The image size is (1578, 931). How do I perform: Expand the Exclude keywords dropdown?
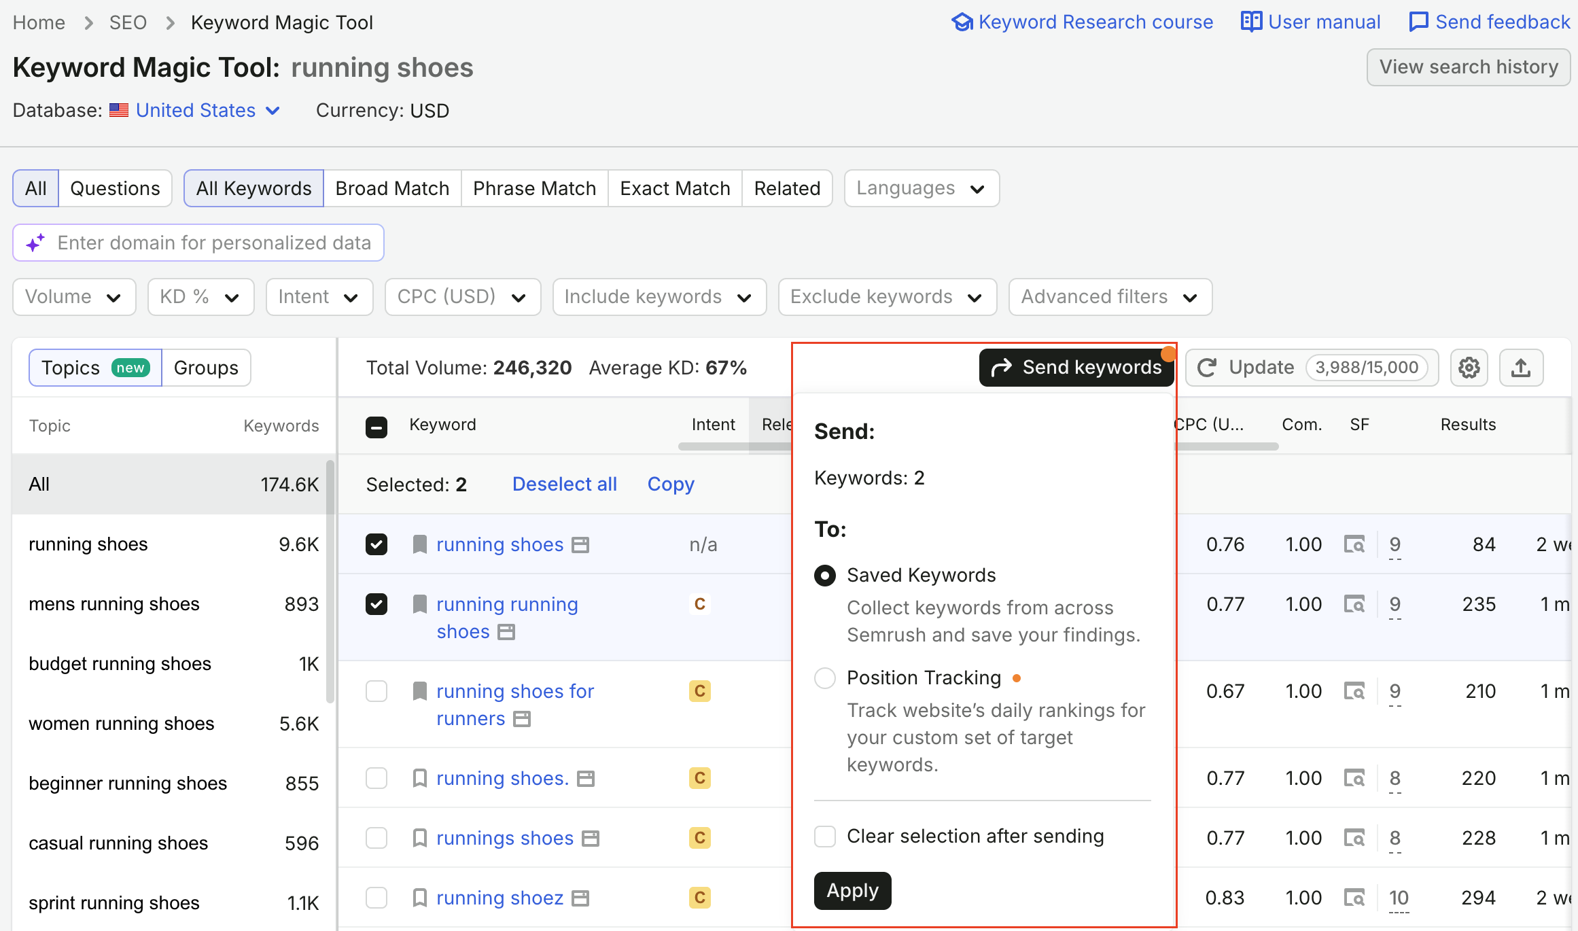click(888, 297)
